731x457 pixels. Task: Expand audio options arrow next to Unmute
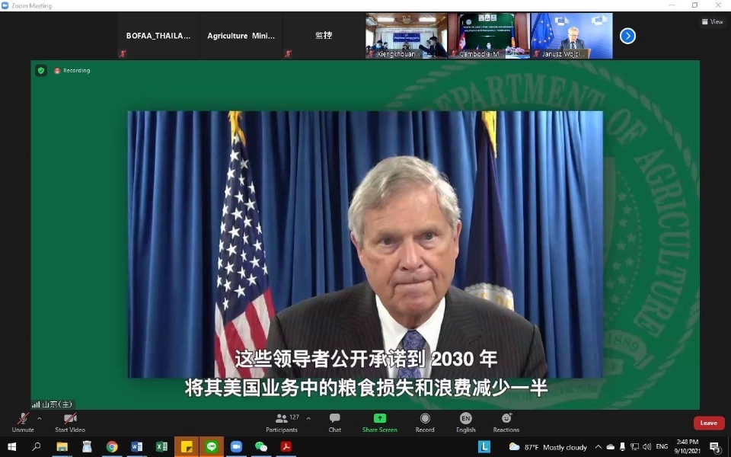[x=40, y=418]
